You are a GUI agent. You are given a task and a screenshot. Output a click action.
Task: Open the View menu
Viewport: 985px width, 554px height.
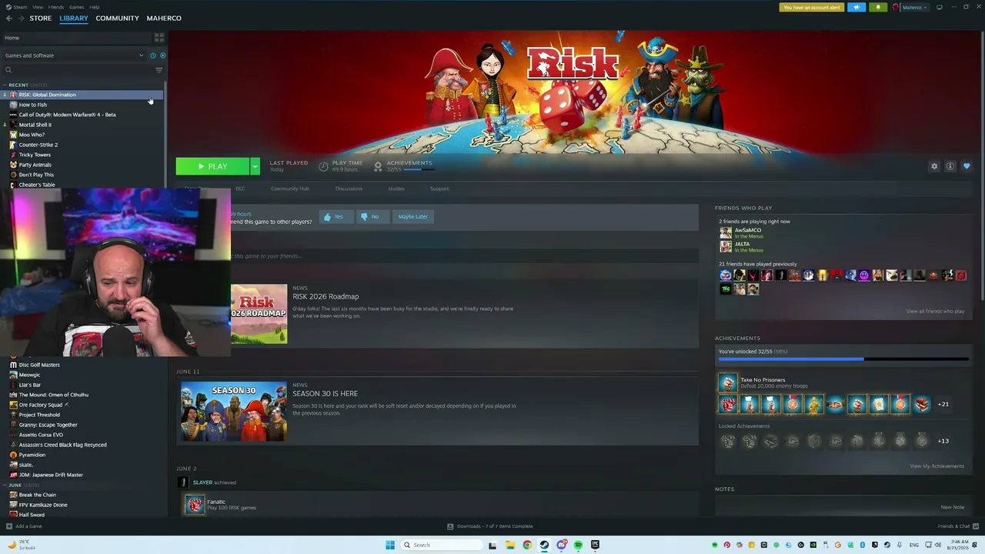click(x=38, y=7)
